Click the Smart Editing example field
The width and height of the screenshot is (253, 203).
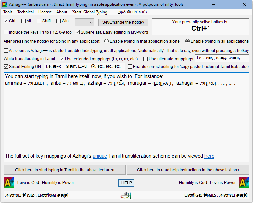point(85,66)
